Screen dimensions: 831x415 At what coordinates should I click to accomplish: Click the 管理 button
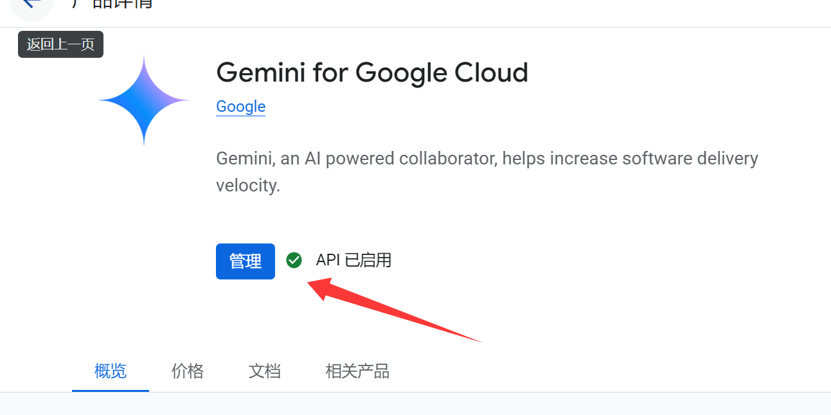pos(246,261)
